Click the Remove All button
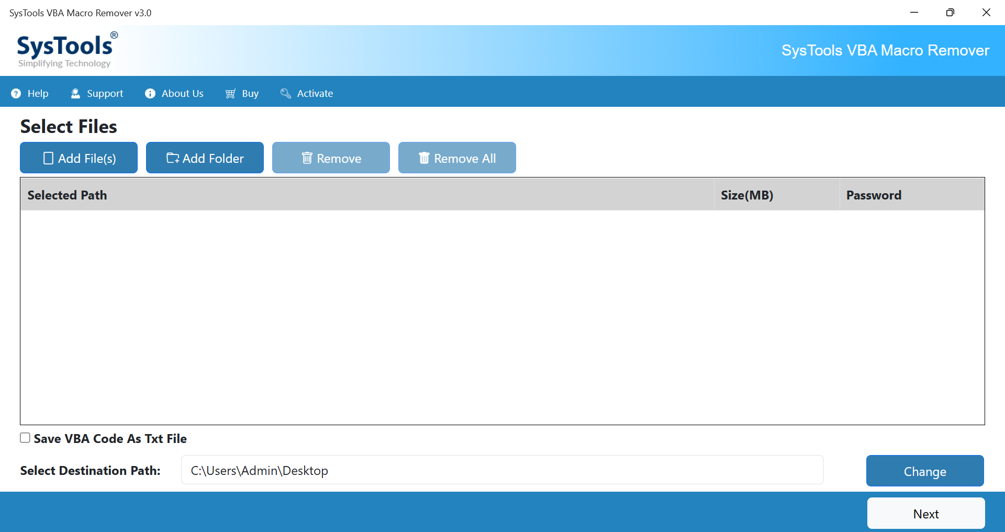This screenshot has width=1005, height=532. tap(457, 158)
